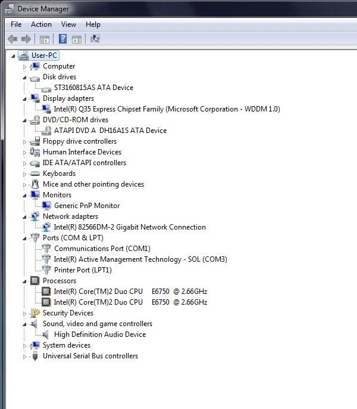Collapse Sound, video and game controllers arrow
Image resolution: width=357 pixels, height=409 pixels.
[x=24, y=324]
